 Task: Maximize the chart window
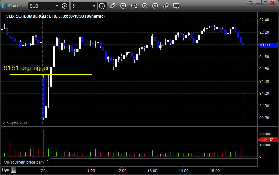pos(265,3)
